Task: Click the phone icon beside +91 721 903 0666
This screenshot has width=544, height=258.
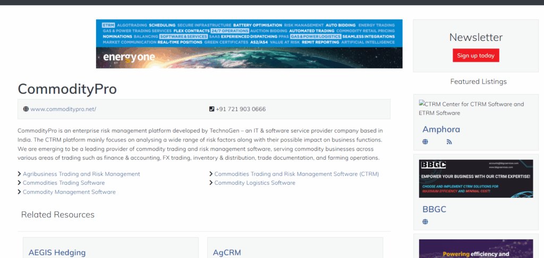Action: 212,109
